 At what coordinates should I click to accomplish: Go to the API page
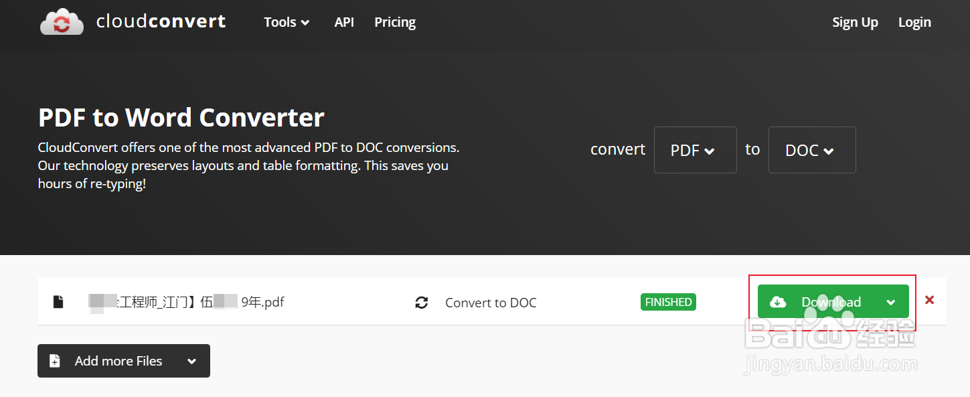click(x=344, y=22)
